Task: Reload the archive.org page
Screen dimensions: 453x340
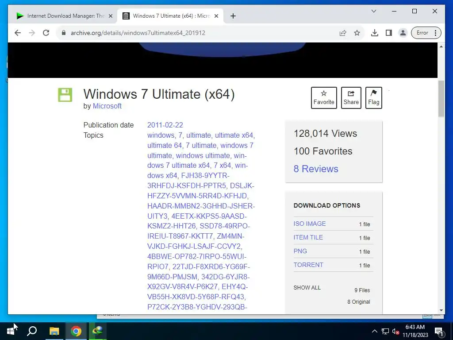Action: coord(46,33)
